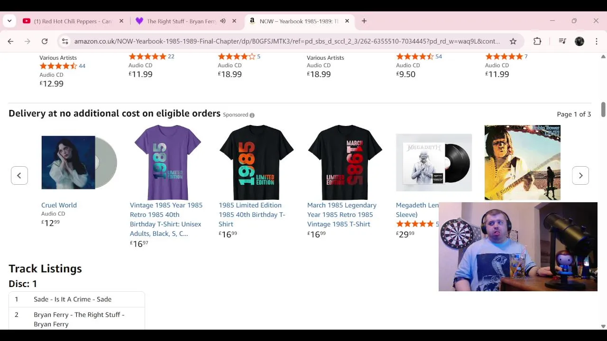Show previous page of sponsored products
Image resolution: width=607 pixels, height=341 pixels.
tap(19, 176)
